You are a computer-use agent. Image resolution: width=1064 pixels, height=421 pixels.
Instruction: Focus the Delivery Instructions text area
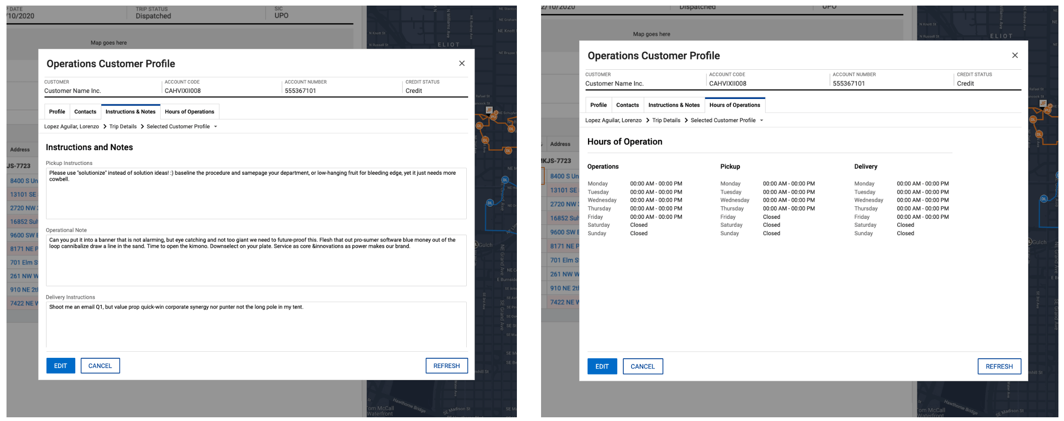[256, 325]
